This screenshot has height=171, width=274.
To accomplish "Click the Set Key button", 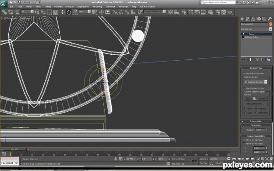I will click(x=204, y=163).
